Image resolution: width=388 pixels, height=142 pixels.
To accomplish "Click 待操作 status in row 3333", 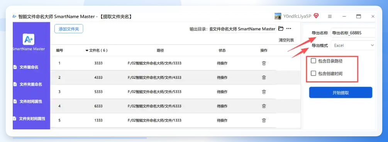I will pyautogui.click(x=222, y=63).
